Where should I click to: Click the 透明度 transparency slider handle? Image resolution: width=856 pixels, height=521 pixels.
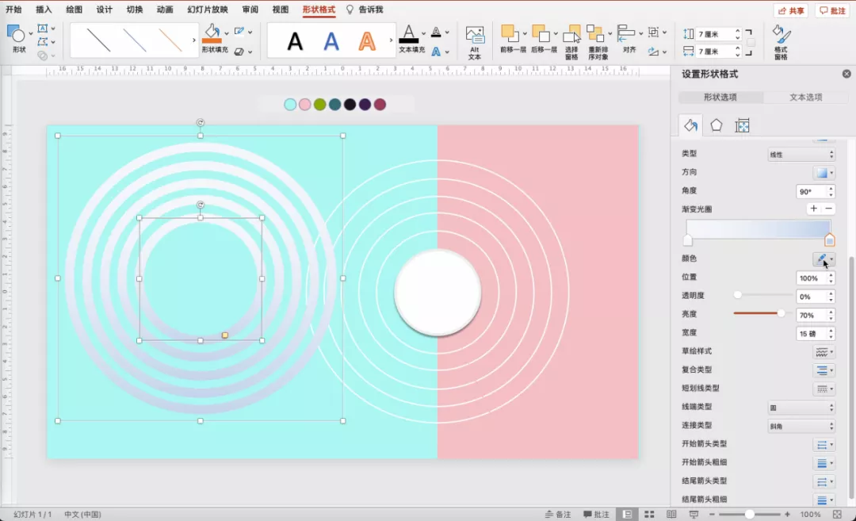[738, 295]
